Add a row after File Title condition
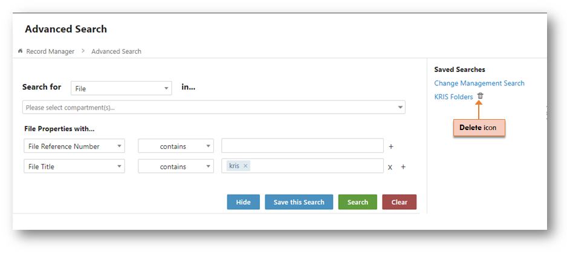Screen dimensions: 567x254 (403, 167)
